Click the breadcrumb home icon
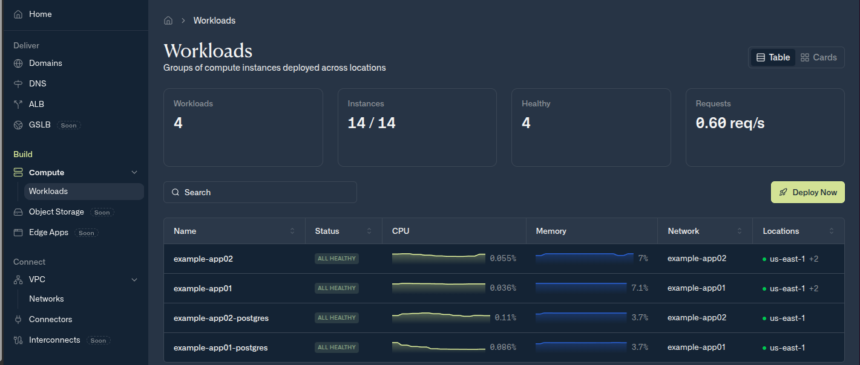 coord(168,21)
